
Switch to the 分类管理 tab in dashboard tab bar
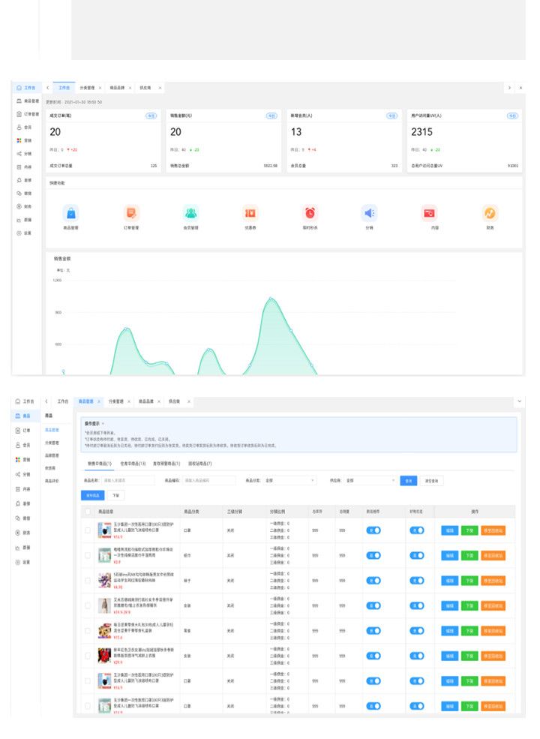(88, 88)
